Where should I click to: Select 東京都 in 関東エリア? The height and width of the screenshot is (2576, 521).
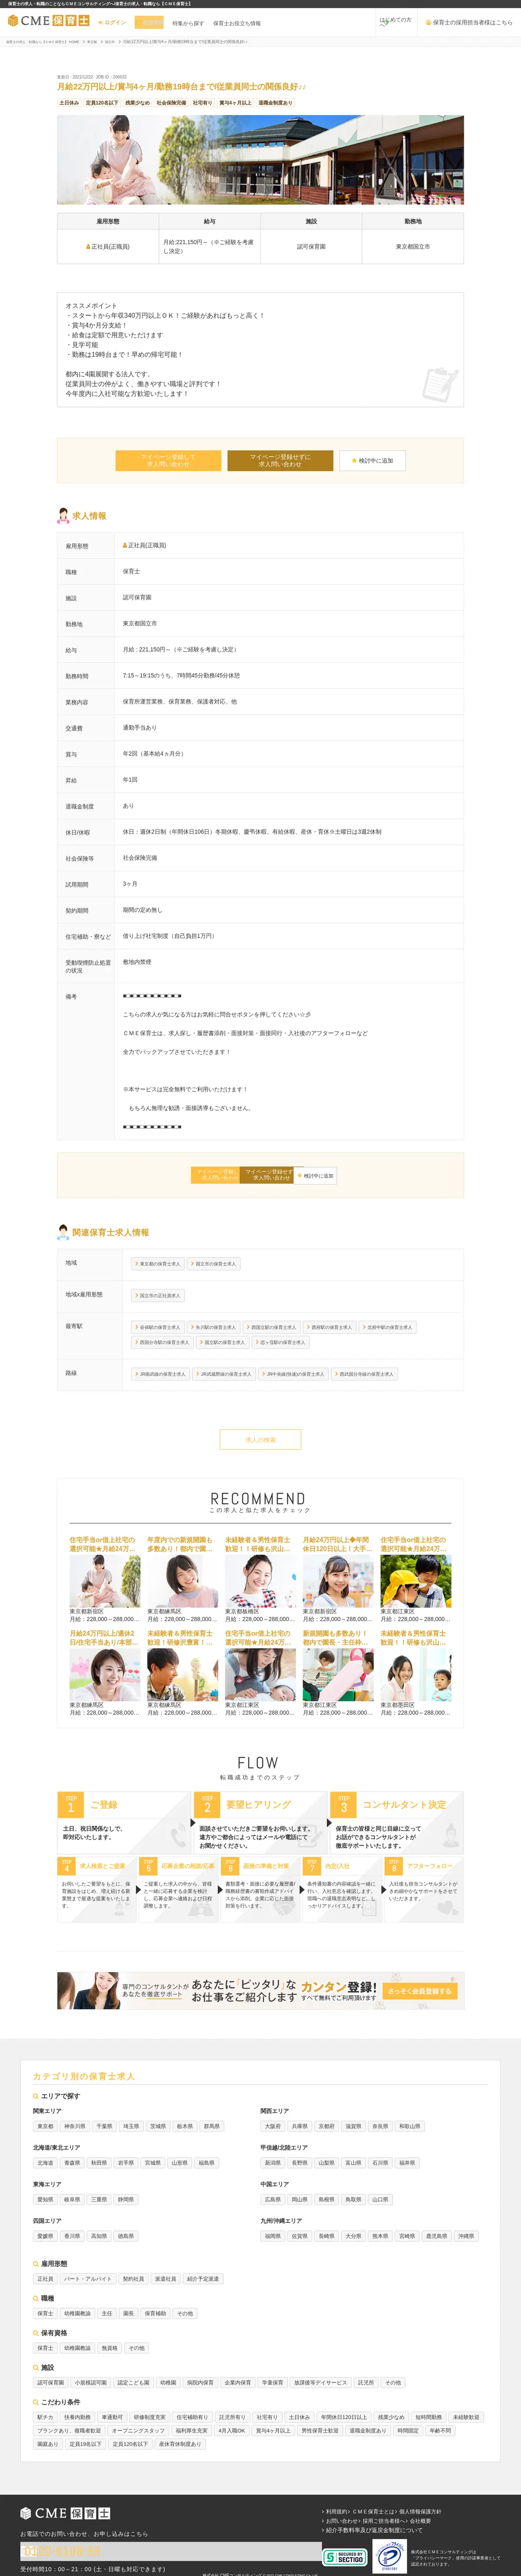(46, 2126)
